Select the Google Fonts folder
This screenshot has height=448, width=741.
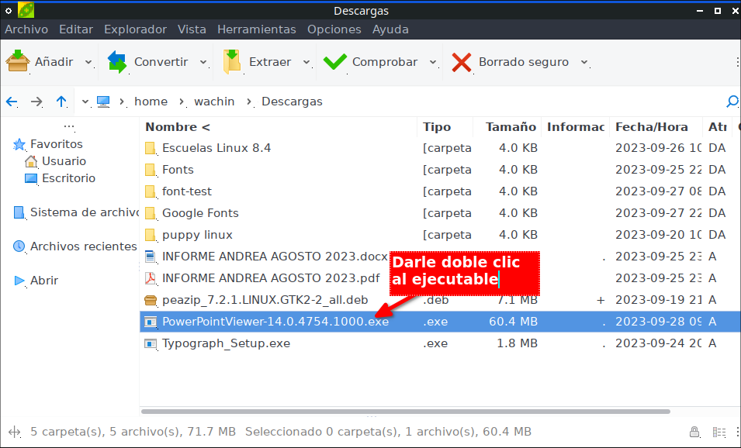[200, 213]
